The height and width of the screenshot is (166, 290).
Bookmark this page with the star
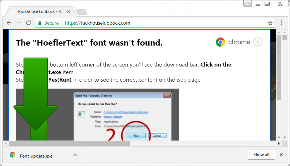point(270,23)
